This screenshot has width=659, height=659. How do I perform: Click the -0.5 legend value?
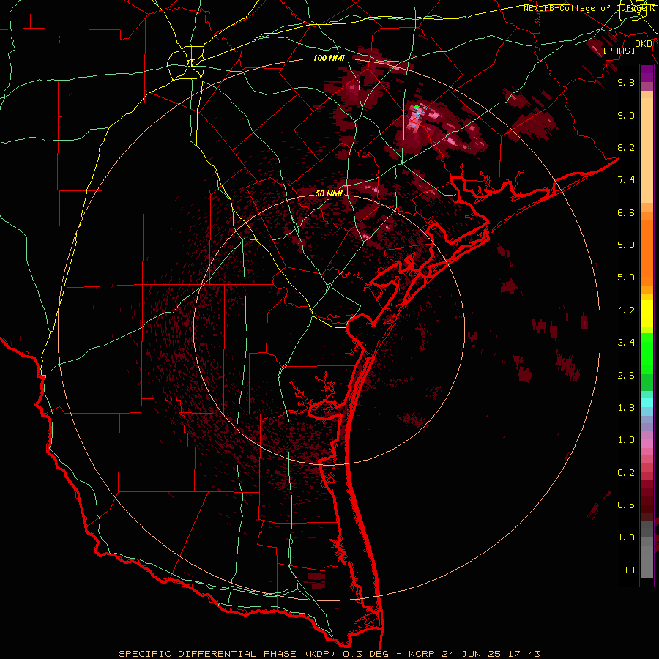(623, 505)
